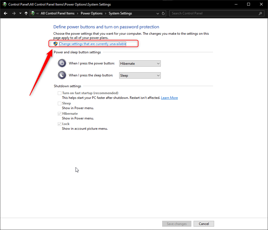Go back using the Back arrow
Image resolution: width=268 pixels, height=230 pixels.
[6, 13]
